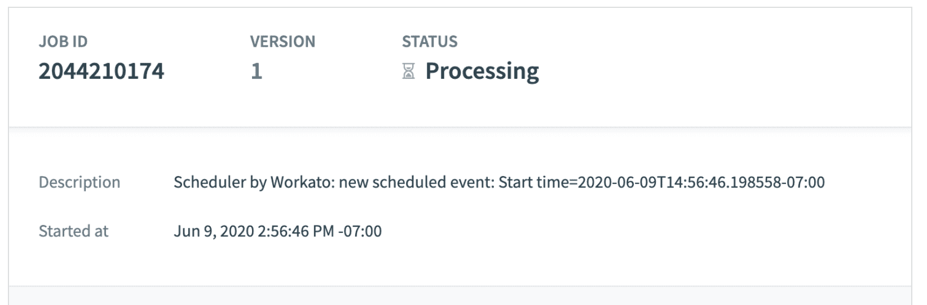The image size is (927, 305).
Task: Click the hourglass icon beside Processing
Action: click(x=409, y=71)
